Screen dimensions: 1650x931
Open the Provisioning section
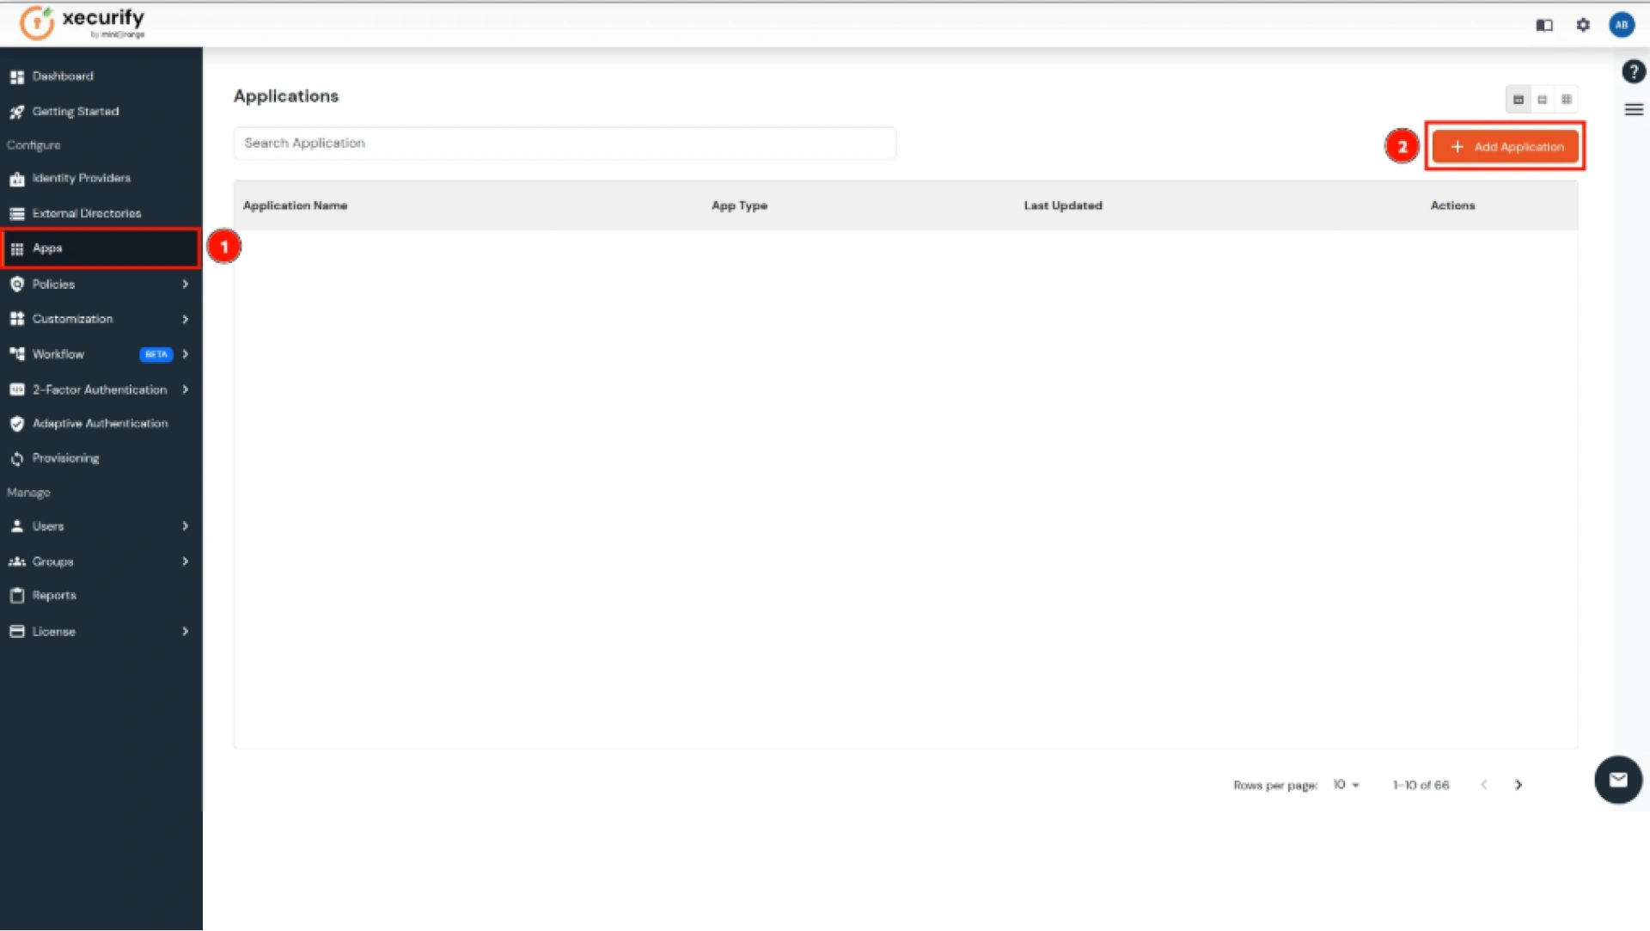[65, 458]
